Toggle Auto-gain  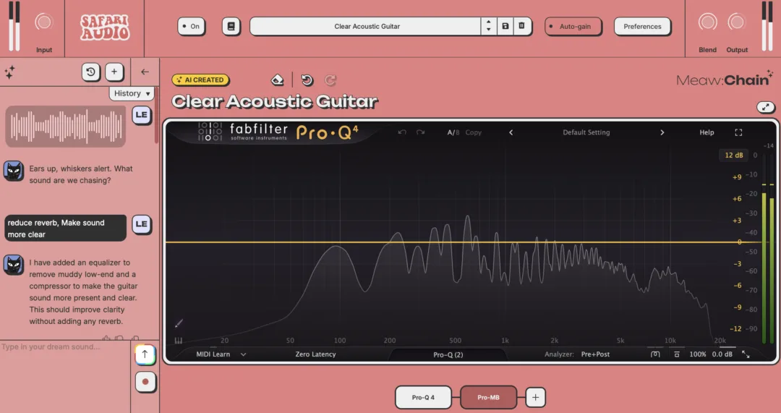573,27
